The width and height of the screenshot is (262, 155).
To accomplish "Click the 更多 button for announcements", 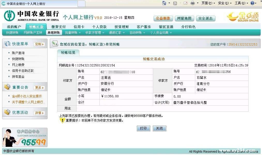I will click(x=39, y=88).
